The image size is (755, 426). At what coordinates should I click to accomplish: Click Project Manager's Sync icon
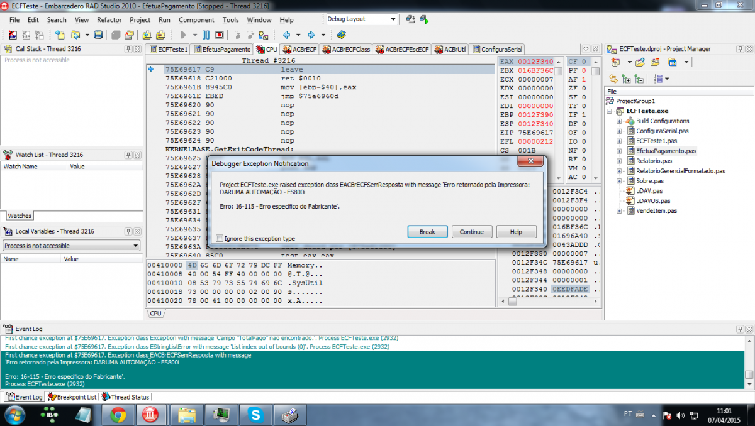click(x=613, y=79)
